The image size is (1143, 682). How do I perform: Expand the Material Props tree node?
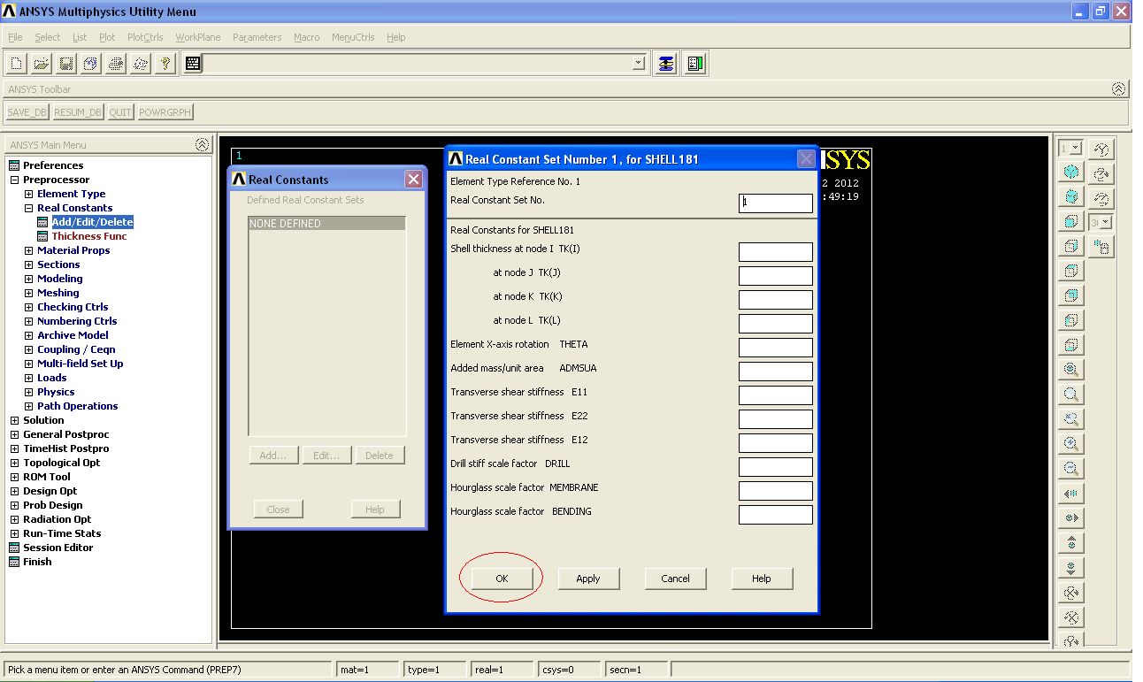(x=28, y=250)
